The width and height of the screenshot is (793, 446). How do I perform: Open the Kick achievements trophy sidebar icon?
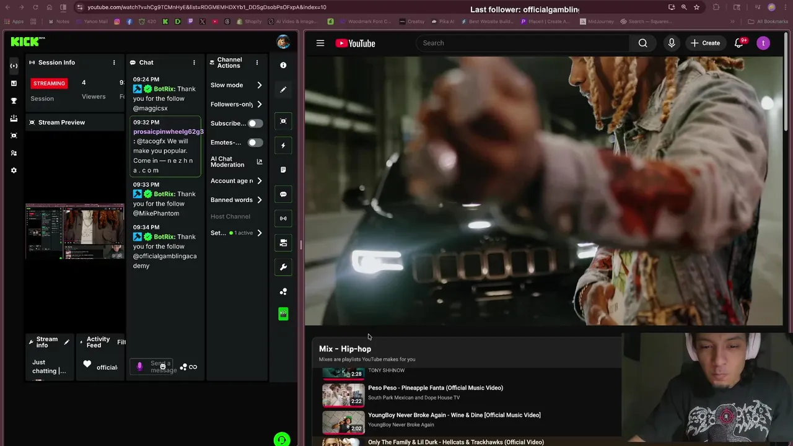(x=14, y=100)
